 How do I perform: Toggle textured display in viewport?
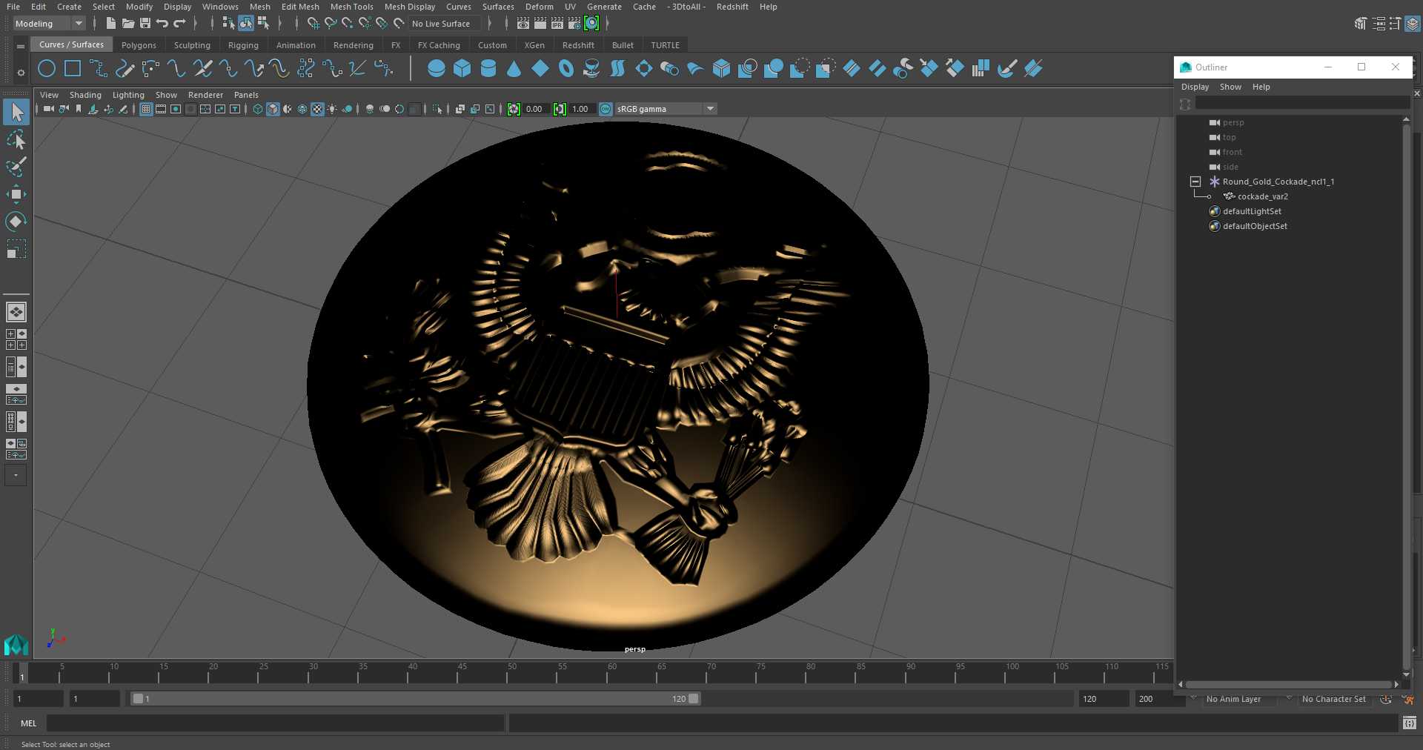pyautogui.click(x=317, y=109)
